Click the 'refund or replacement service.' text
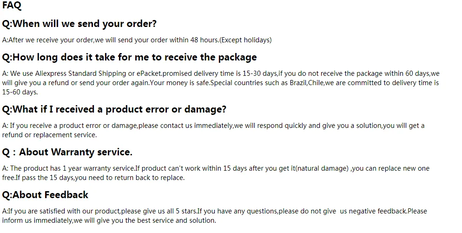Viewport: 462px width, 233px height. (49, 135)
